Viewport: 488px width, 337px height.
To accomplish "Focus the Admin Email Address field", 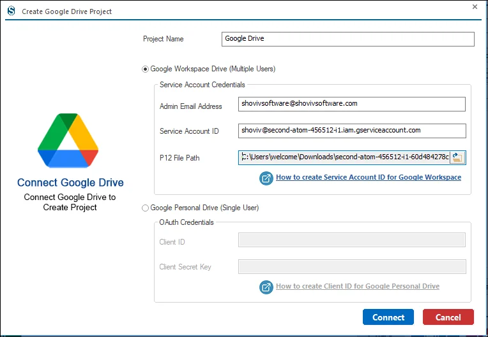I will point(352,104).
